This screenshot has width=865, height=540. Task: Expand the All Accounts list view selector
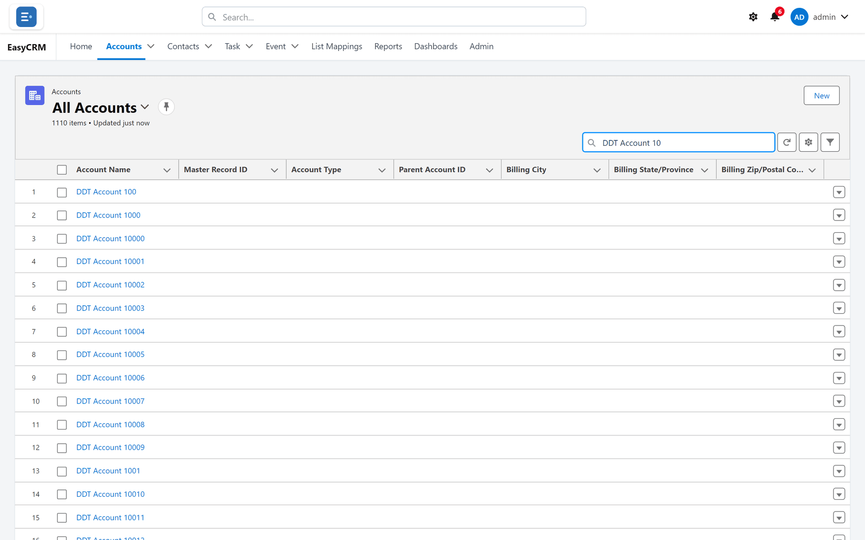[x=145, y=107]
